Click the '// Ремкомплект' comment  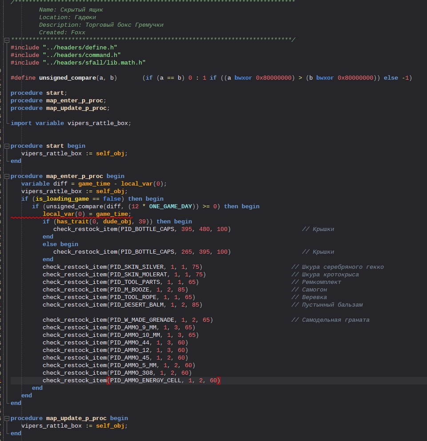coord(316,283)
